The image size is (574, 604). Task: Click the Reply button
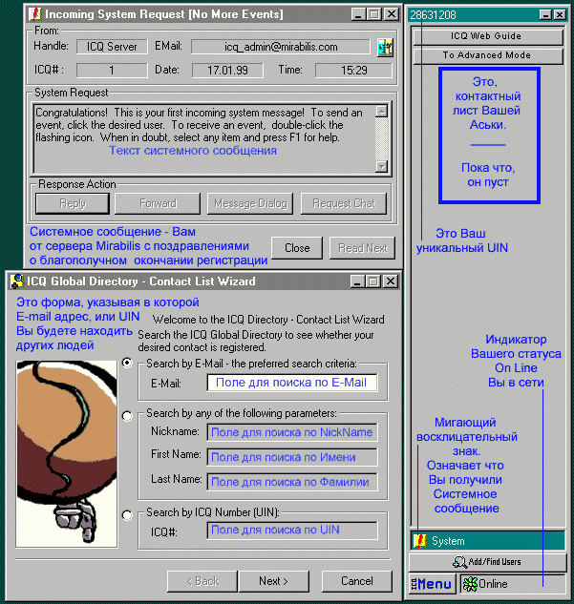tap(73, 203)
